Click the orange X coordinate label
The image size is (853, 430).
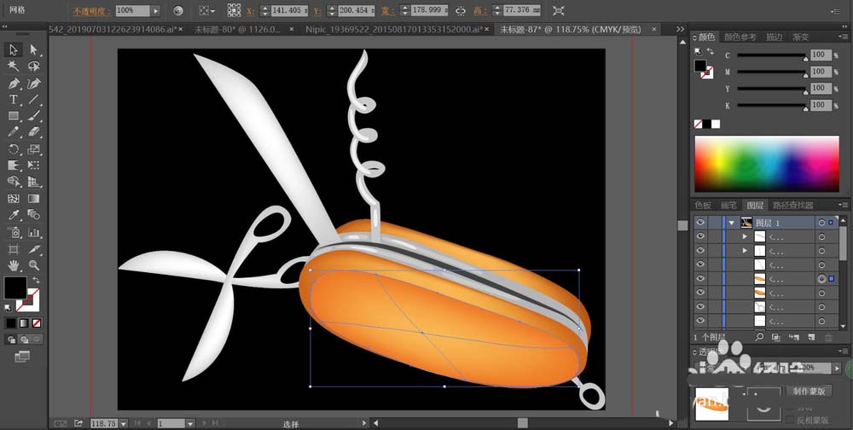pos(250,10)
